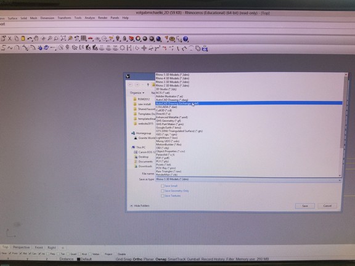The width and height of the screenshot is (355, 266).
Task: Open the blue Help question mark icon
Action: [x=186, y=39]
